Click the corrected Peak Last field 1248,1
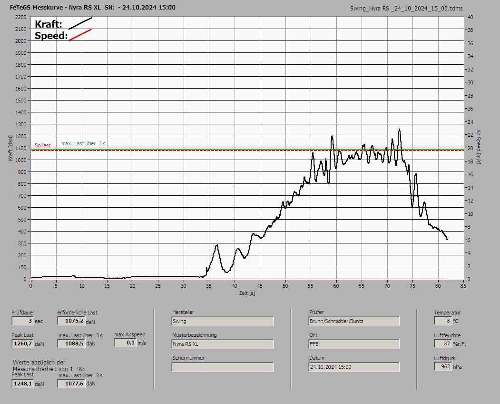This screenshot has width=500, height=404. pos(23,383)
